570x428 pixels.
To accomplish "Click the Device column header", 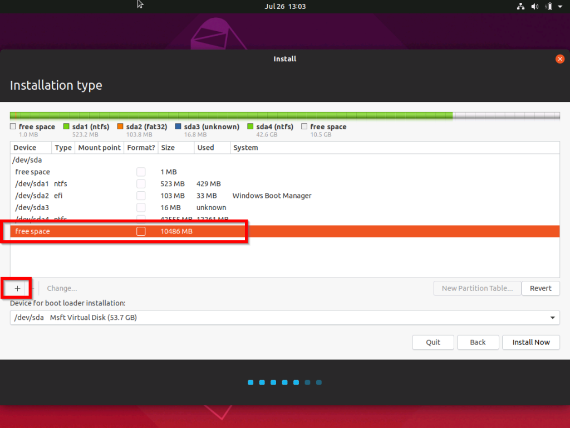I will 25,148.
